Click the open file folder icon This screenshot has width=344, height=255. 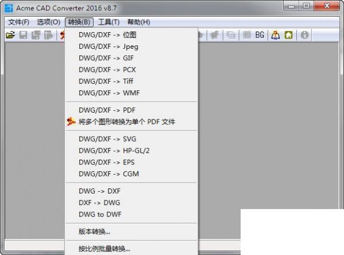coord(10,35)
